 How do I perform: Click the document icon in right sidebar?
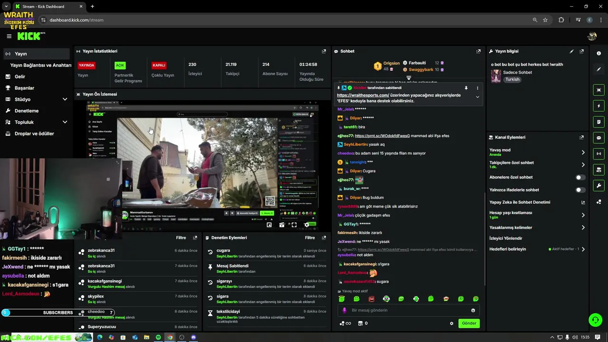click(598, 122)
